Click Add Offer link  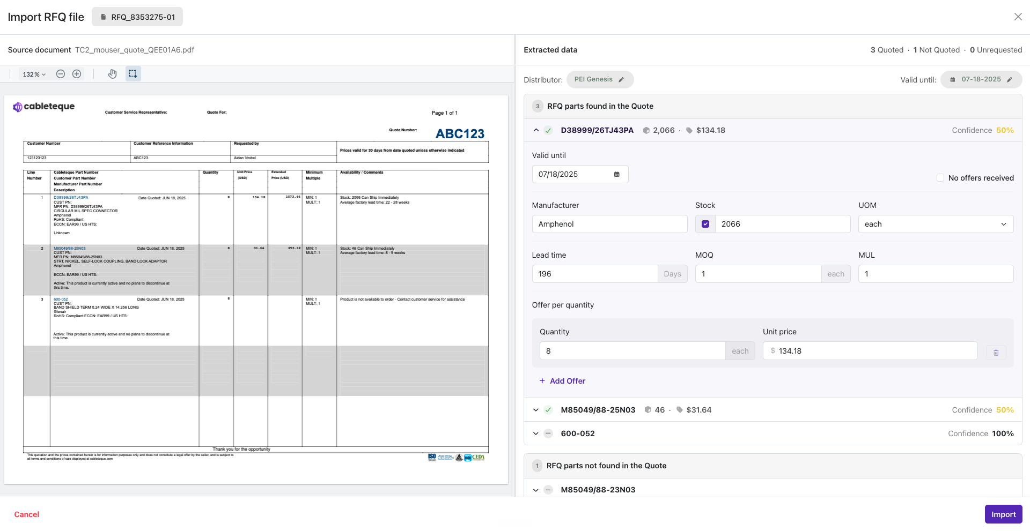click(x=562, y=381)
